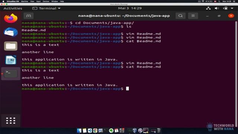Click the first 'cat Readme.md' command
Viewport: 238px width, 134px height.
(x=143, y=41)
